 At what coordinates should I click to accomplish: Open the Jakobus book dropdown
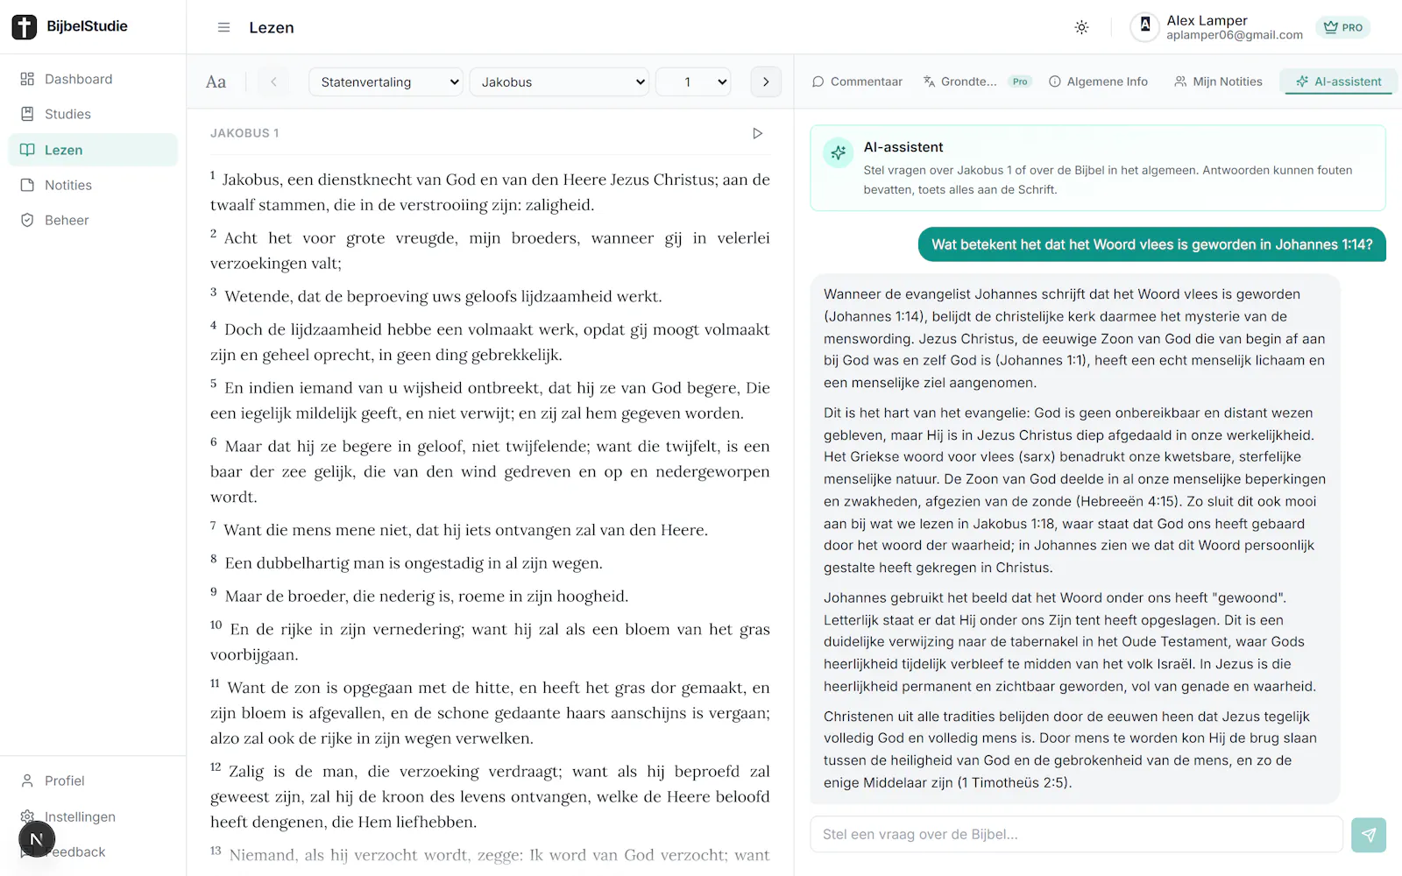pos(559,81)
